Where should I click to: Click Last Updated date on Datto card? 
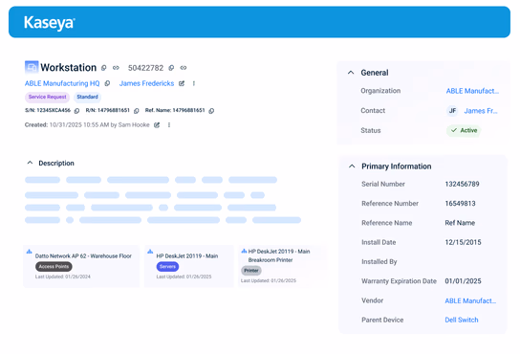[63, 277]
